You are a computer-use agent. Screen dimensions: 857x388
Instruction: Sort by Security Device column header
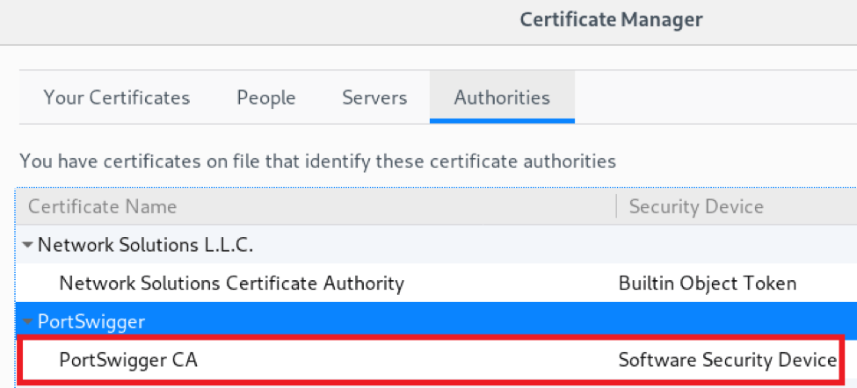[x=737, y=207]
